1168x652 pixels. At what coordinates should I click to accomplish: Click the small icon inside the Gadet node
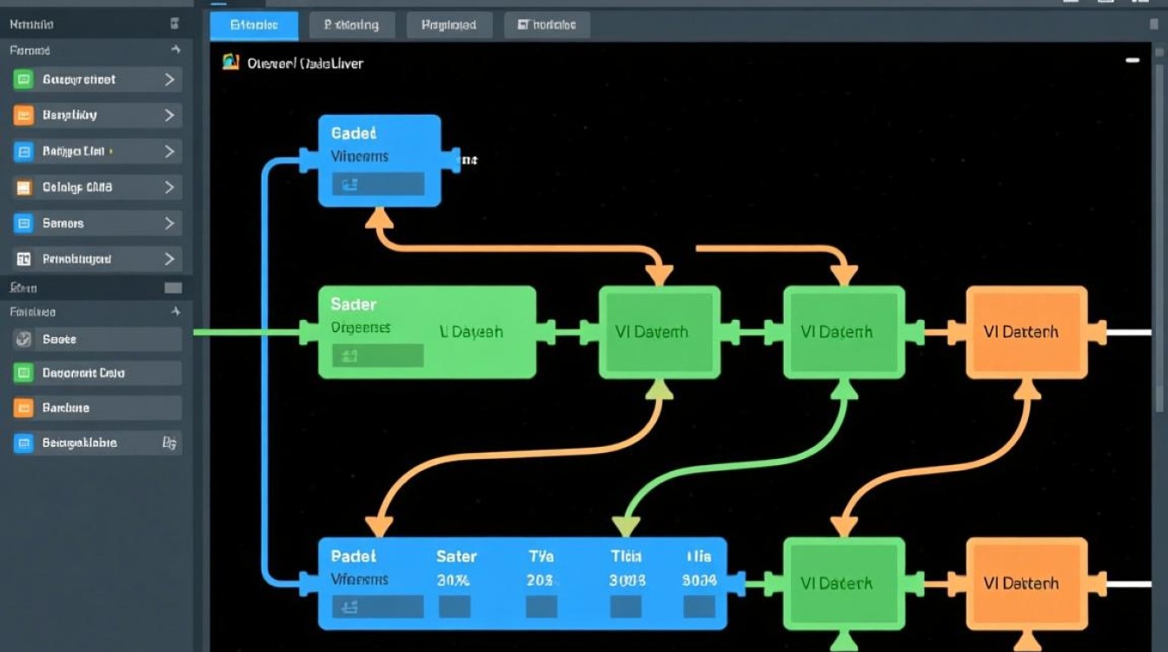(x=350, y=184)
